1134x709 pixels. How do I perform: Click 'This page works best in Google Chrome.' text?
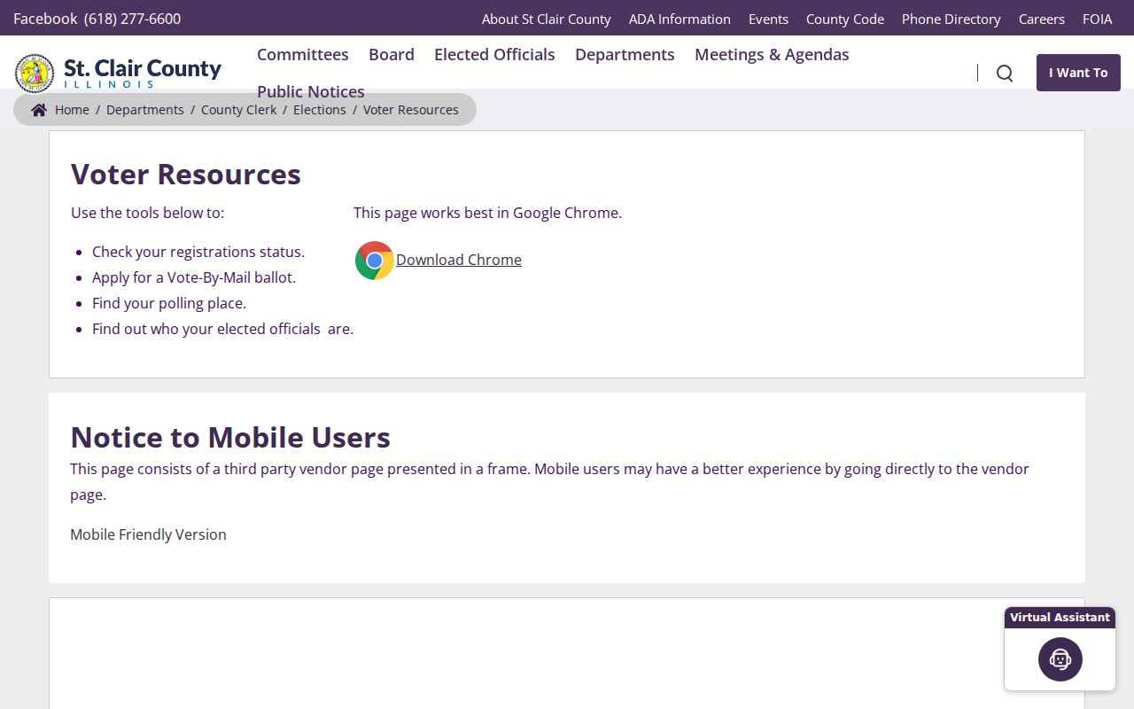(x=487, y=213)
